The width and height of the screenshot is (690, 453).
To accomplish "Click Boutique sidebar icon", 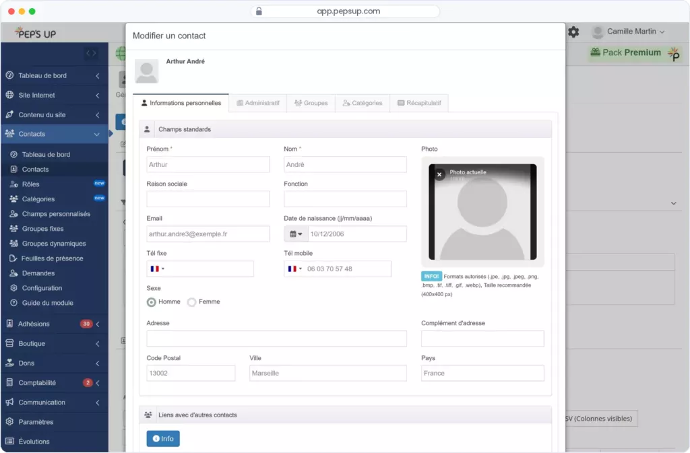I will pyautogui.click(x=9, y=343).
